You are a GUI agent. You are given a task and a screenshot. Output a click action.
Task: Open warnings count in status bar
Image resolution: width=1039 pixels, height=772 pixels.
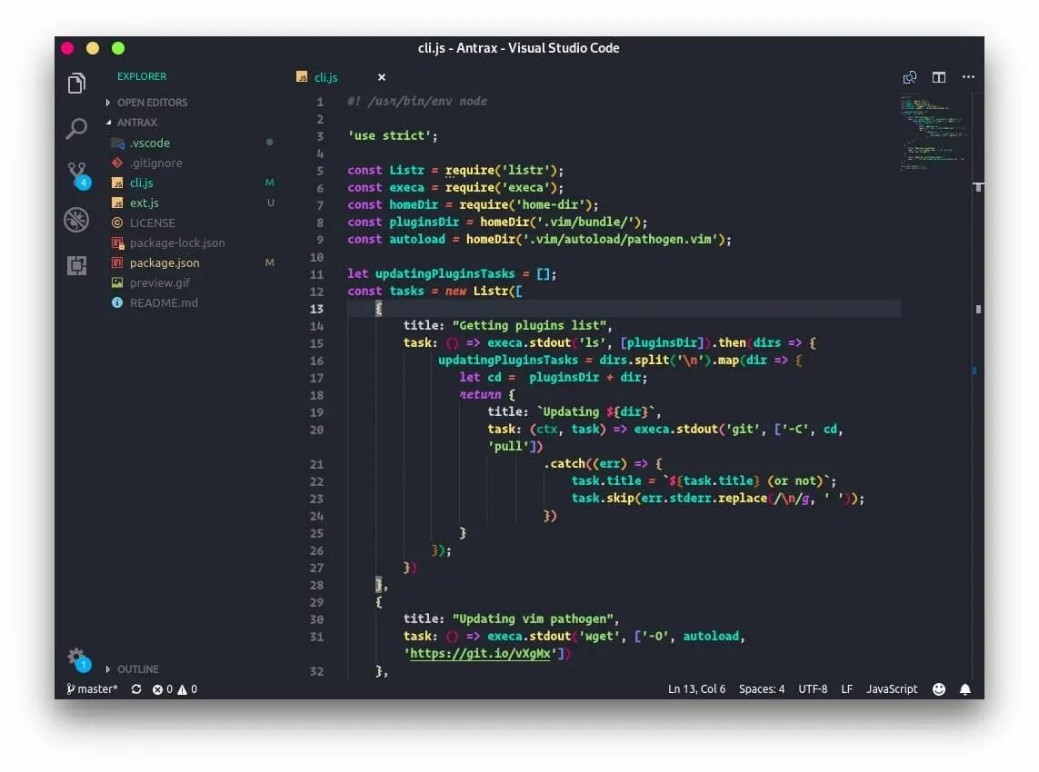tap(187, 689)
